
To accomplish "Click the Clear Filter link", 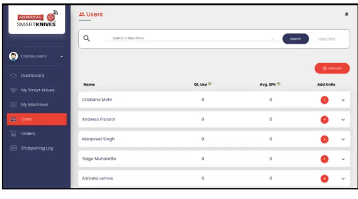I will pos(327,39).
